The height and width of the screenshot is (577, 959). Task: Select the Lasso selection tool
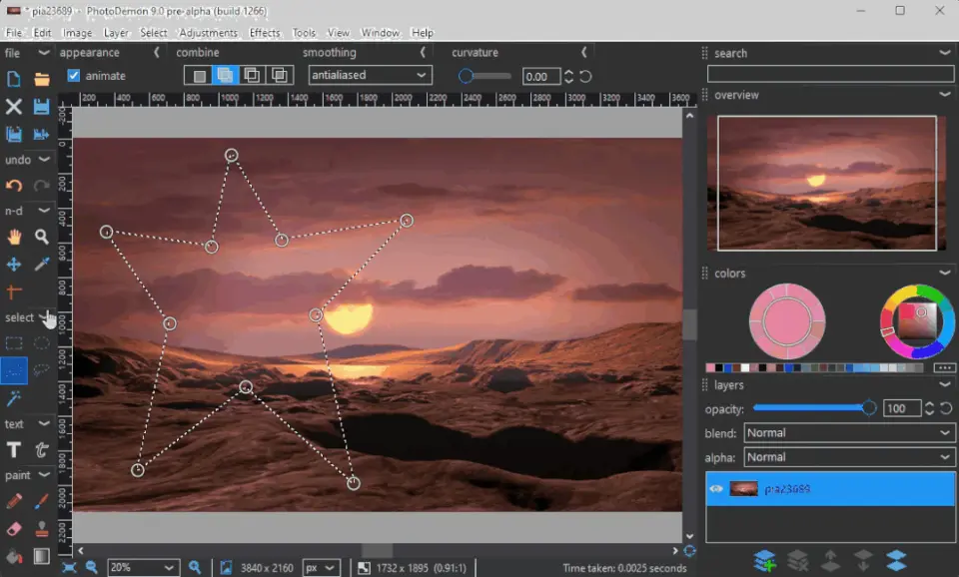click(42, 370)
